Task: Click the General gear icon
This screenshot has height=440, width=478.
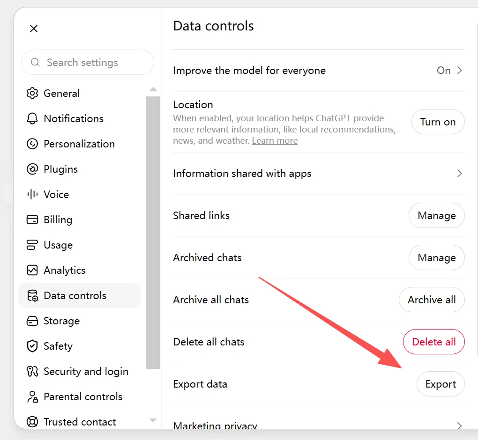Action: (x=32, y=93)
